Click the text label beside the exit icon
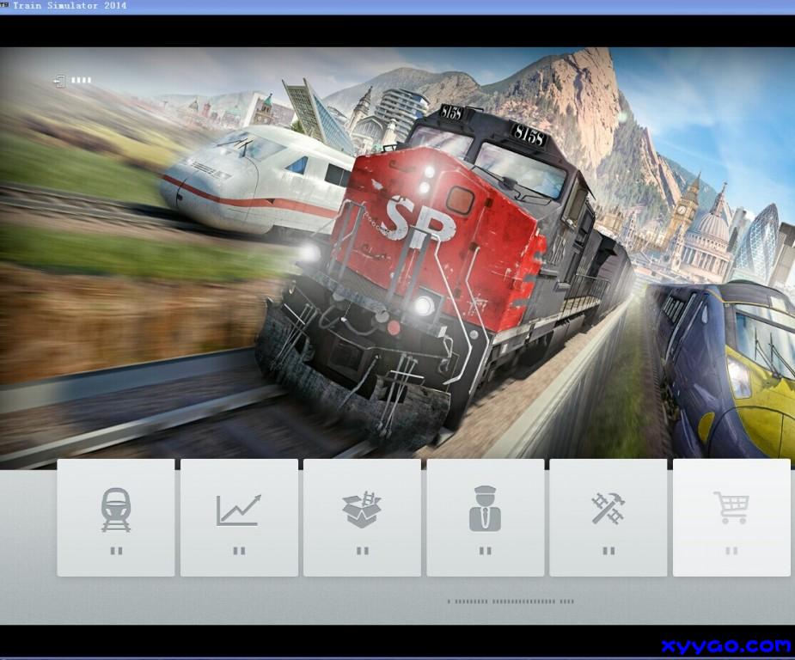This screenshot has height=660, width=795. point(81,81)
